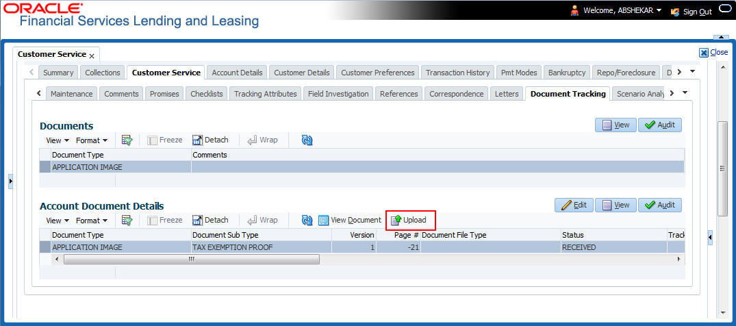This screenshot has height=326, width=736.
Task: Switch to the Checklists sub-tab
Action: click(207, 93)
